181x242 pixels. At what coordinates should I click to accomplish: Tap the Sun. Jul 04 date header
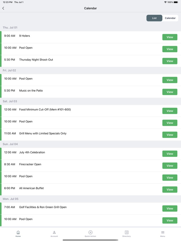[10, 144]
